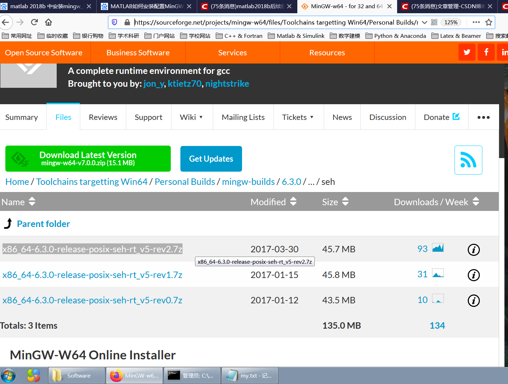Open Business Software menu
Image resolution: width=508 pixels, height=384 pixels.
(138, 52)
